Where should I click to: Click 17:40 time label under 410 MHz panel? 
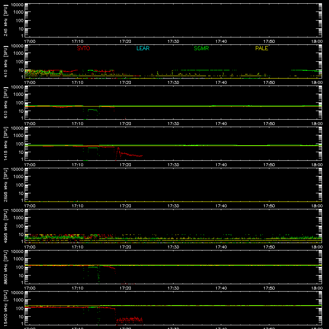[221, 83]
